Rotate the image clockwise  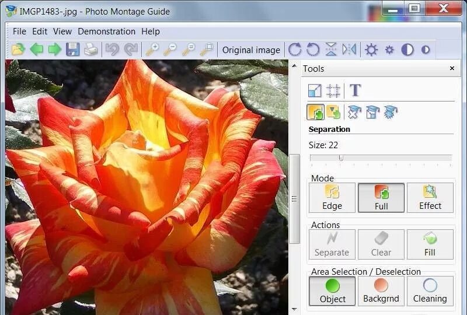point(295,50)
